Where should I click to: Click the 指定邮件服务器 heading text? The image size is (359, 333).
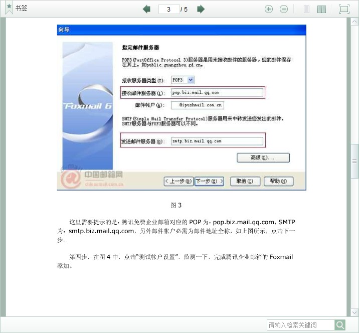[140, 48]
